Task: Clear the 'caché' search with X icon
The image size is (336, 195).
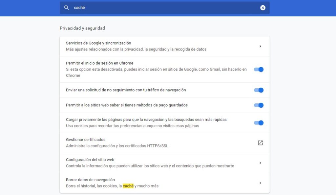Action: pyautogui.click(x=263, y=8)
